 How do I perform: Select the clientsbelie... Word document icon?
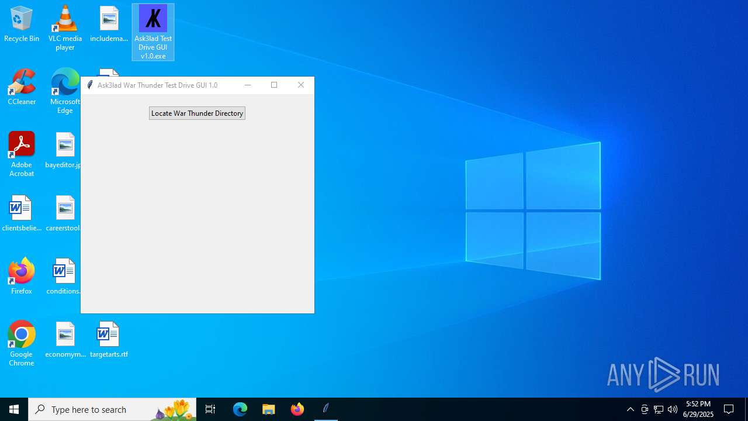[22, 214]
